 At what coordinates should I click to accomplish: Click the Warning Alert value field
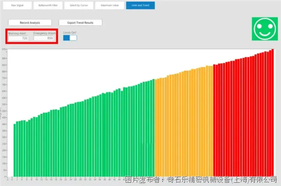18,38
